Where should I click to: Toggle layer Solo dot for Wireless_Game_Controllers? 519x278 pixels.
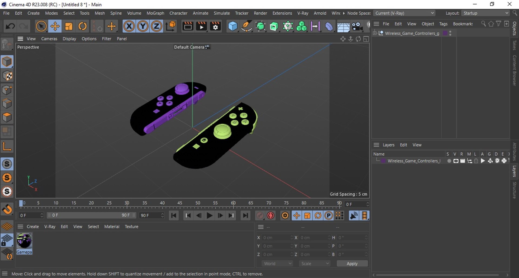tap(449, 161)
